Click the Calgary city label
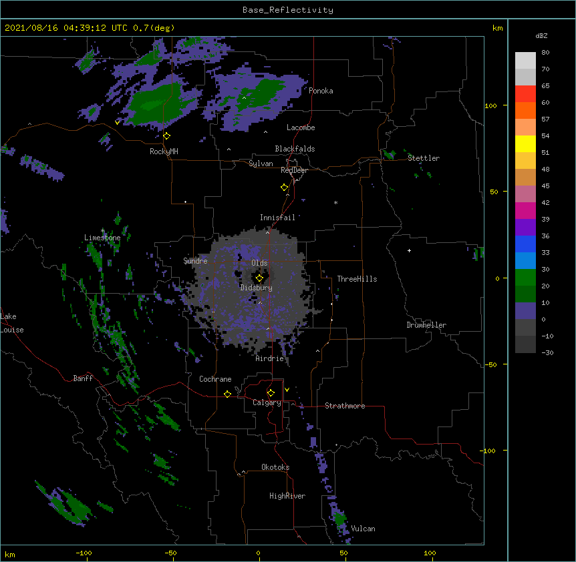 click(x=267, y=402)
